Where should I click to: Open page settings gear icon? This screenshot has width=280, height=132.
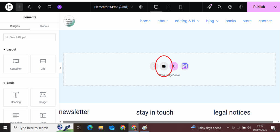[x=141, y=7]
